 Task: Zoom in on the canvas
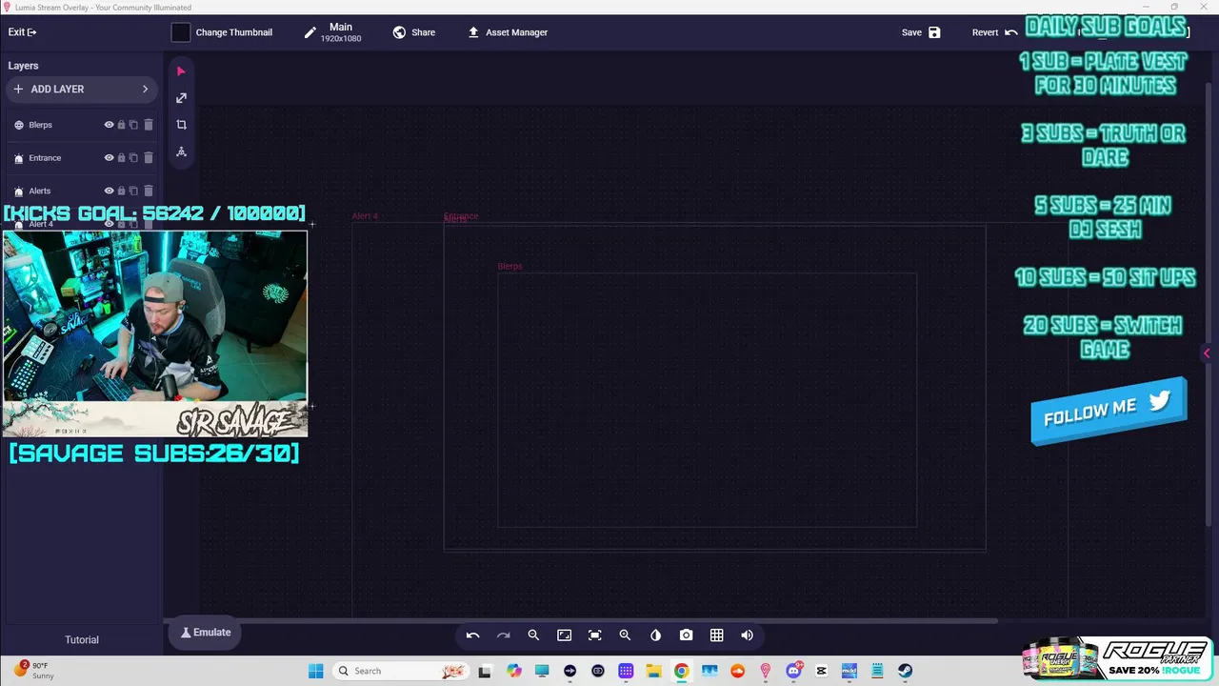click(625, 636)
